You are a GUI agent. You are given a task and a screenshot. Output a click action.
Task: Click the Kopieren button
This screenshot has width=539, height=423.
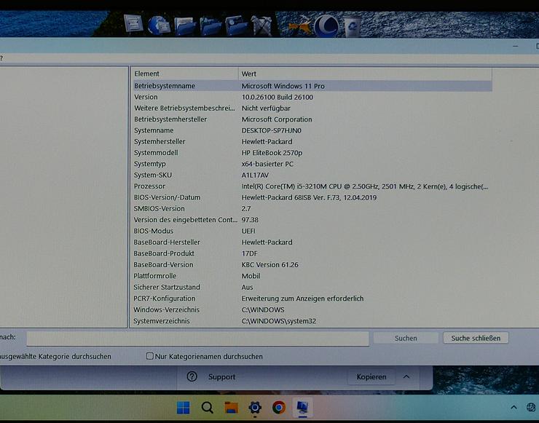coord(371,376)
